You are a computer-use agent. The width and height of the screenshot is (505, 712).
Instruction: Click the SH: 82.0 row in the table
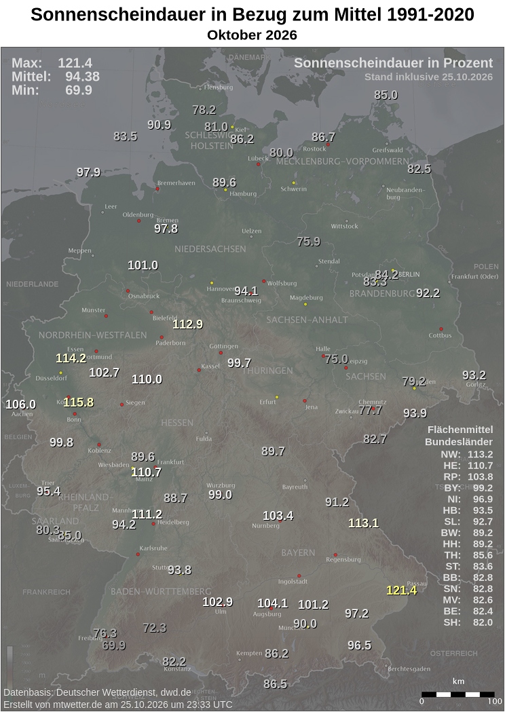pyautogui.click(x=468, y=622)
